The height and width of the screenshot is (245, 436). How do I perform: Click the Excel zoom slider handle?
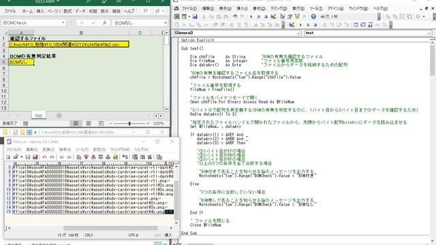click(x=129, y=123)
